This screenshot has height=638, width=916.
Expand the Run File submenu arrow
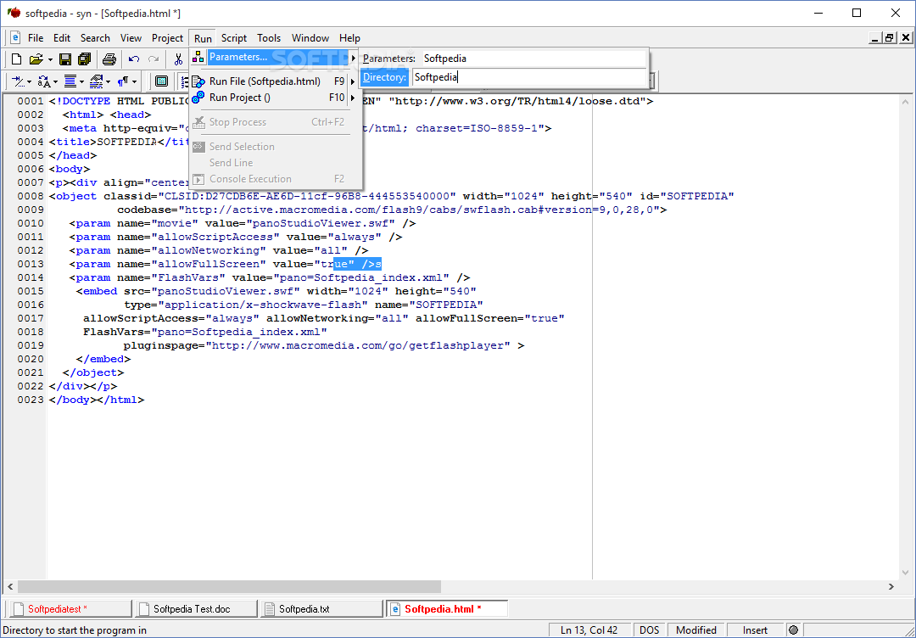(354, 81)
